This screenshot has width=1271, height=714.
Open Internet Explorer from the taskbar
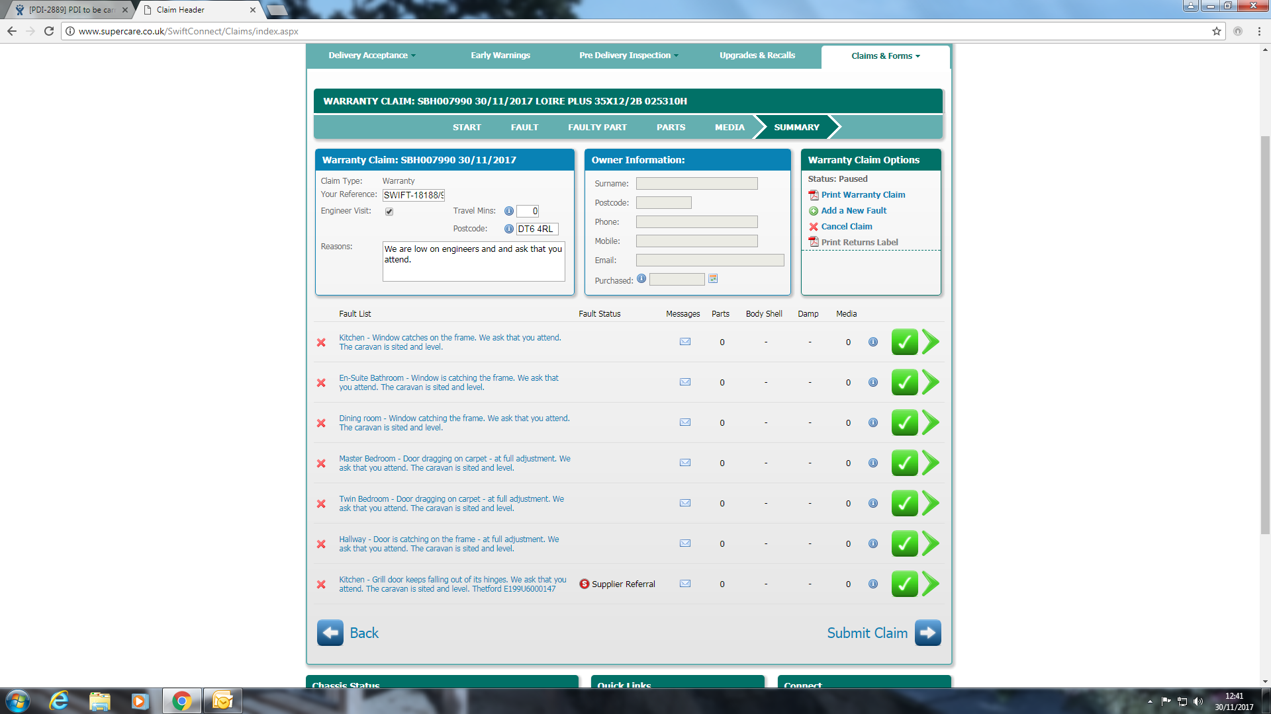(x=59, y=701)
